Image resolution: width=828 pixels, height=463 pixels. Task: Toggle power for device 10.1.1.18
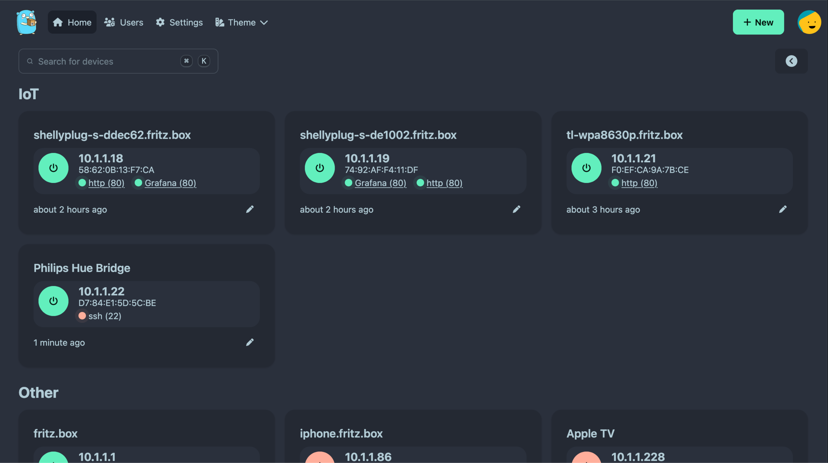click(53, 168)
